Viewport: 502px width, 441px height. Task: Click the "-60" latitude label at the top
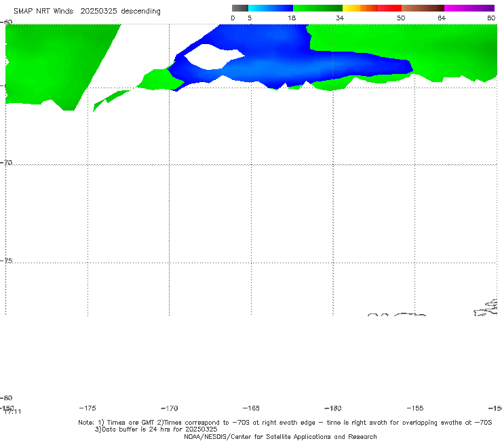click(x=6, y=22)
